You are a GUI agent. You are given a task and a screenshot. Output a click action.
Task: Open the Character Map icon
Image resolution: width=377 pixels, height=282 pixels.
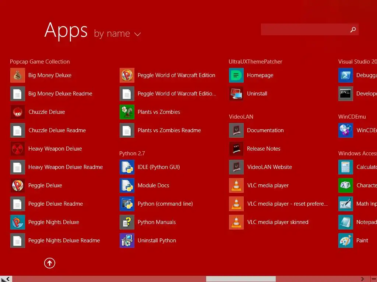346,185
